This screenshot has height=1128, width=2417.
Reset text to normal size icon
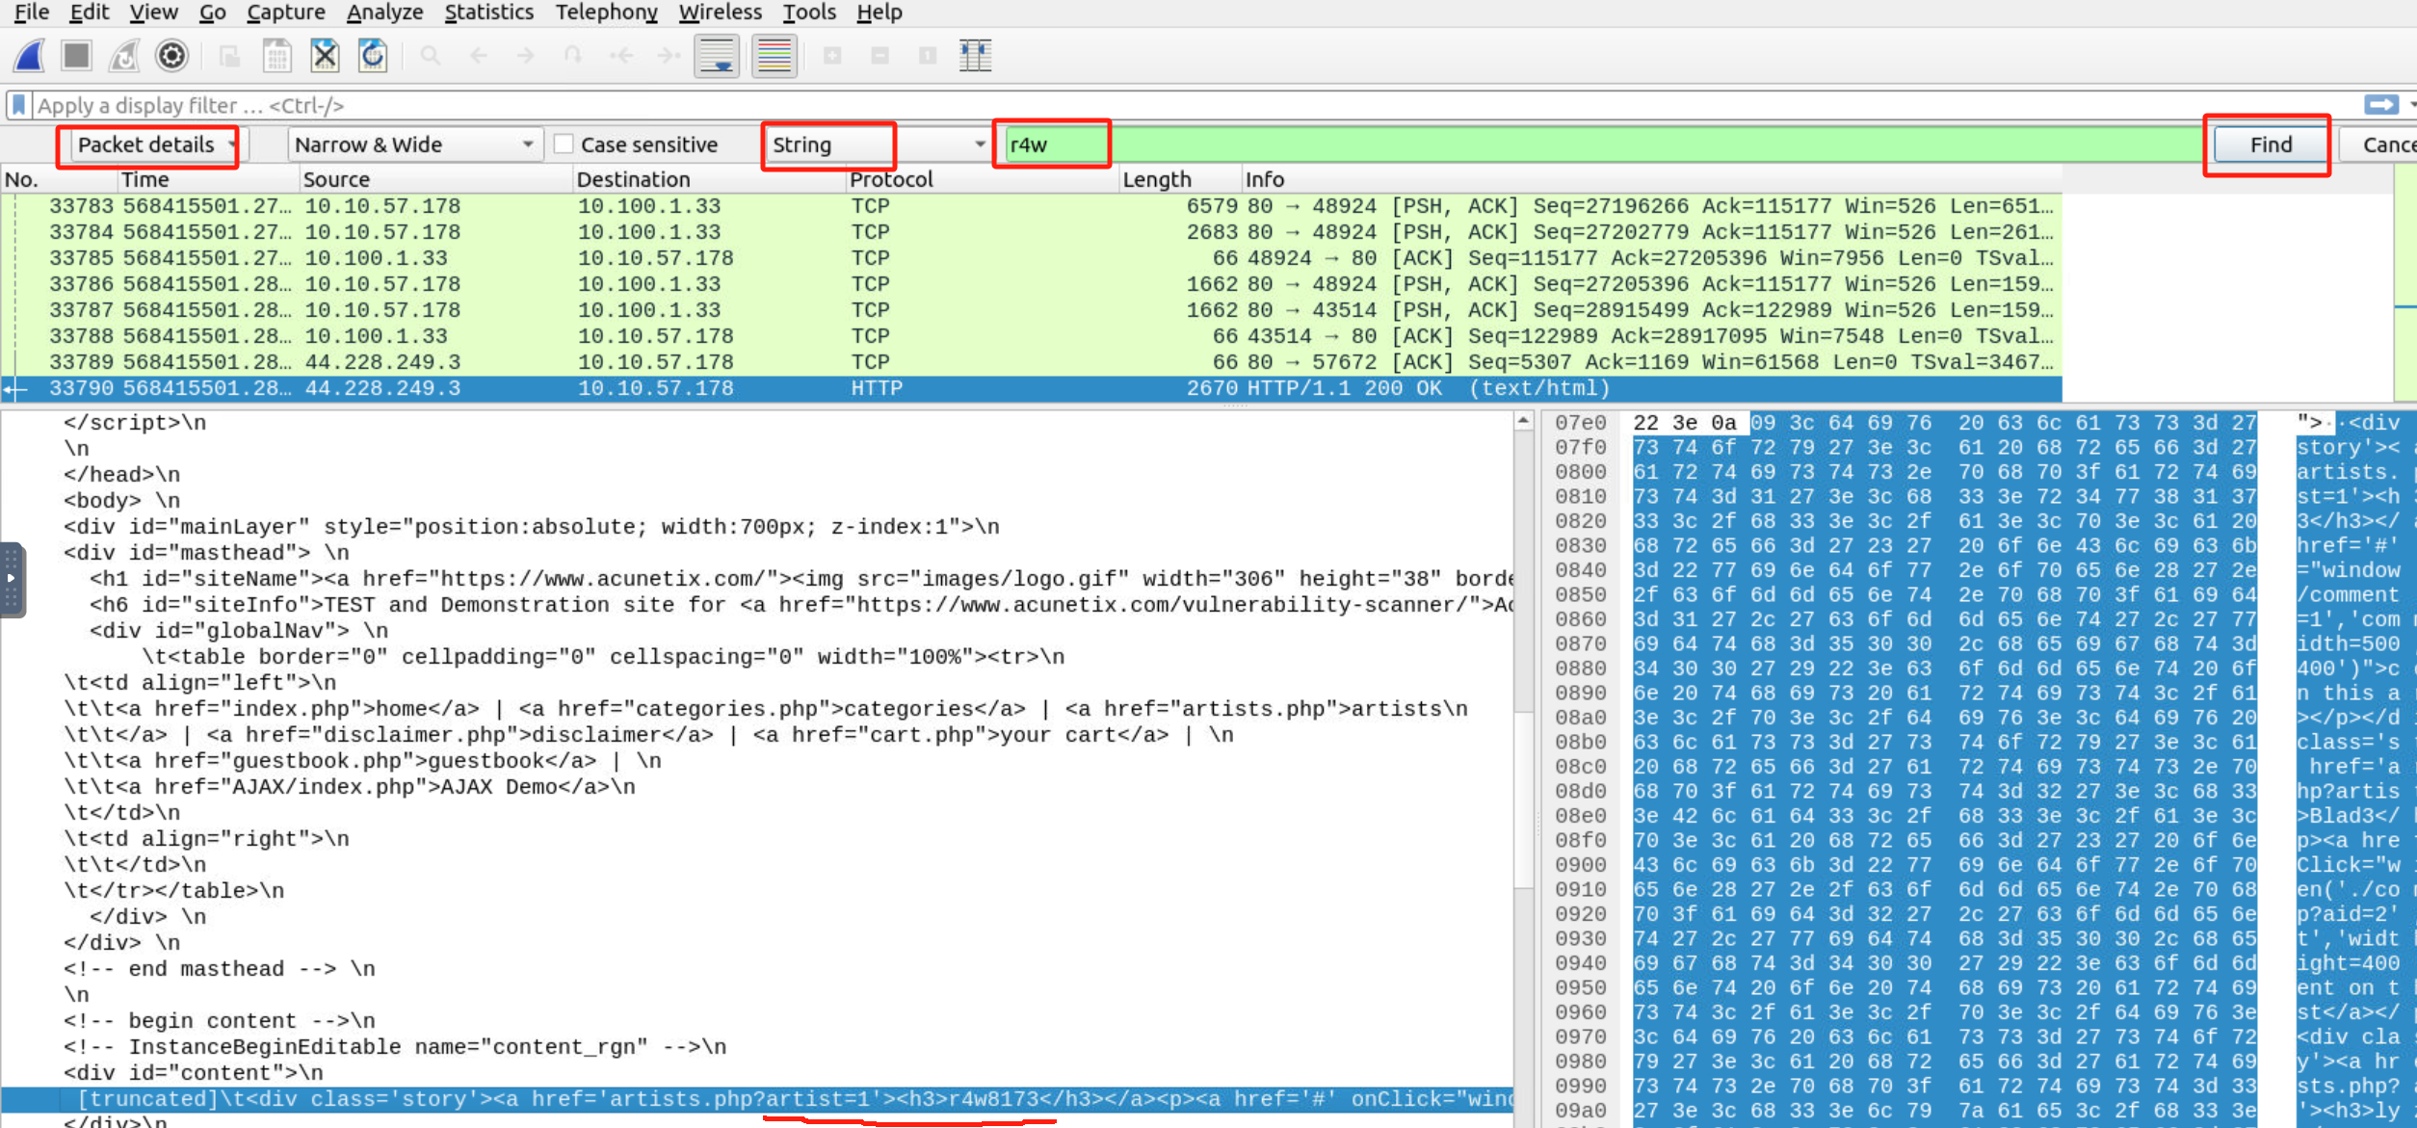(928, 56)
